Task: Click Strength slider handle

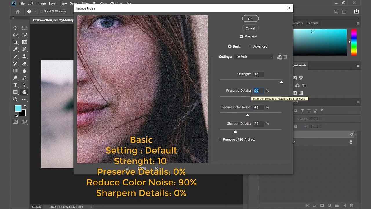Action: coord(281,82)
